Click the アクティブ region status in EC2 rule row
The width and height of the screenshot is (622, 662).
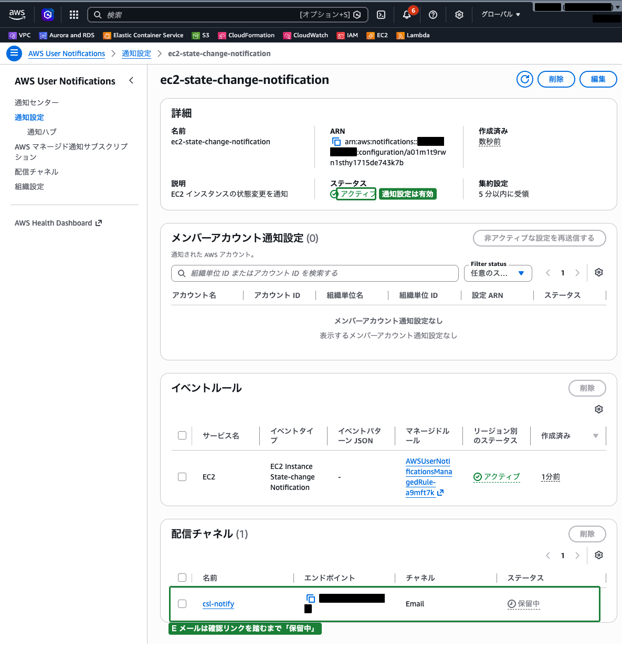[497, 477]
